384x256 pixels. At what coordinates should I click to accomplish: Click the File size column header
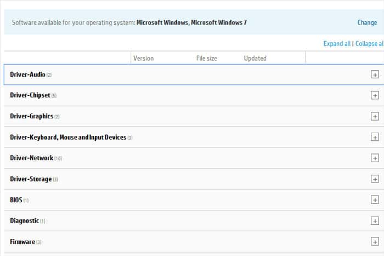pos(207,58)
